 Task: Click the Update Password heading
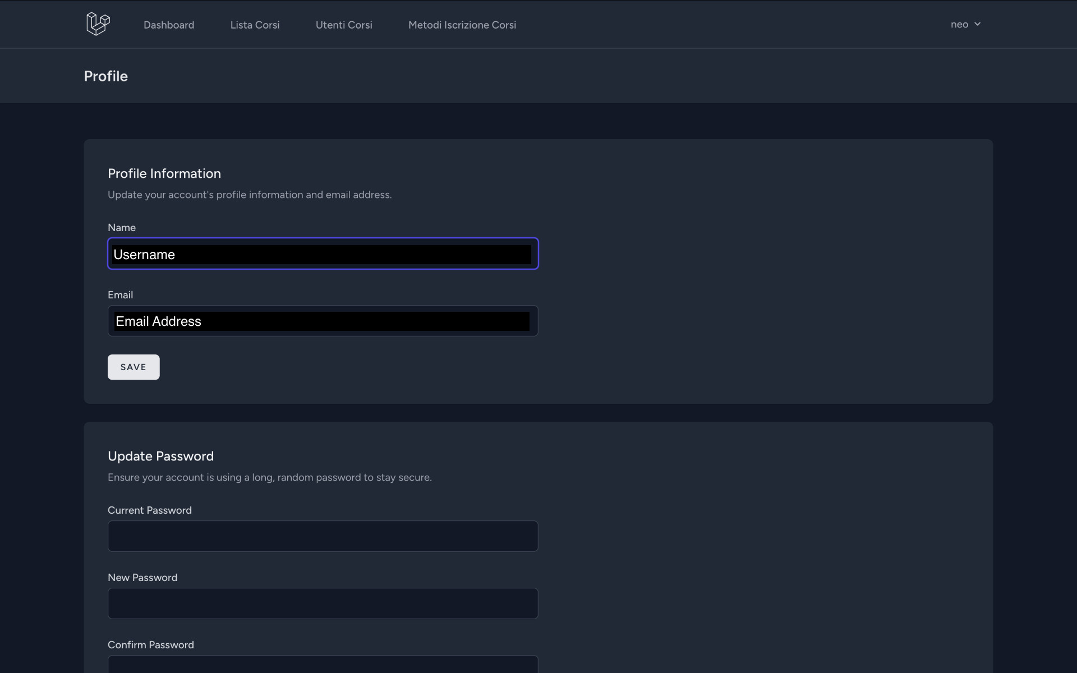pyautogui.click(x=161, y=456)
